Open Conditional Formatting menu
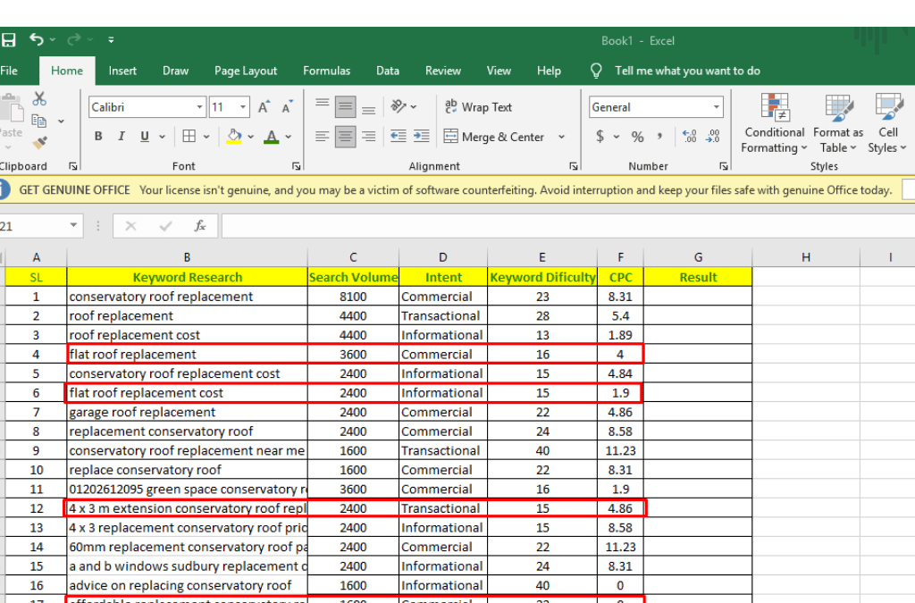 tap(774, 124)
